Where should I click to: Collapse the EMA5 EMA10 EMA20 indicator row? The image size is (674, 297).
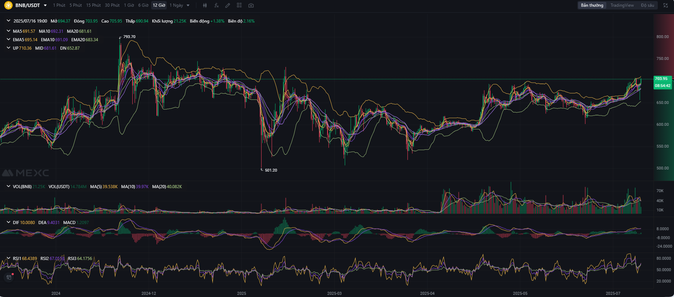tap(8, 39)
